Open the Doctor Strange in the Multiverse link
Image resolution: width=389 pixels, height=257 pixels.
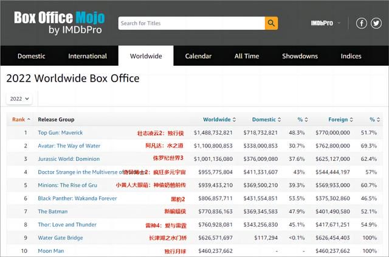click(80, 172)
